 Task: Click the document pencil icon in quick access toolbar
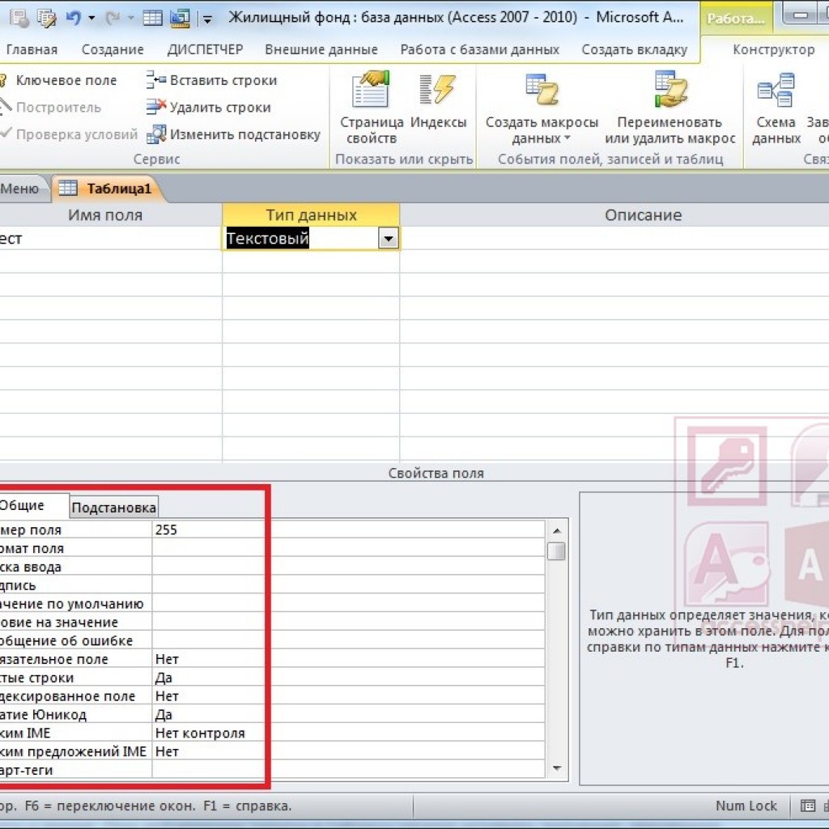tap(46, 18)
